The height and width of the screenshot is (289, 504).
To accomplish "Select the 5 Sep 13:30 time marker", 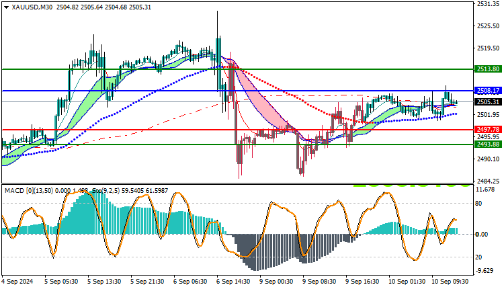I will pyautogui.click(x=104, y=282).
